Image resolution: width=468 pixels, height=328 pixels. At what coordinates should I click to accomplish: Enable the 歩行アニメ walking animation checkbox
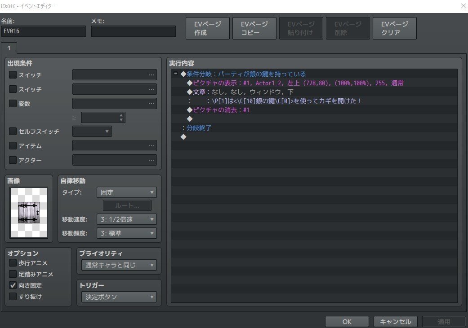coord(13,263)
